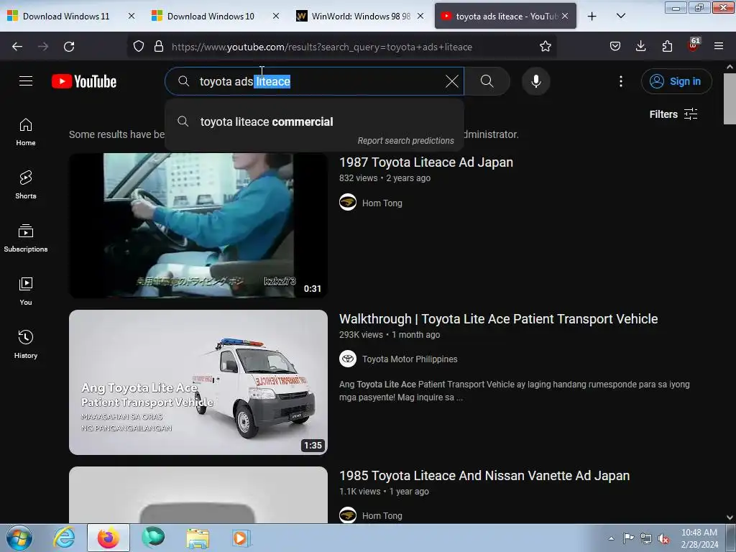Search with your voice microphone
736x552 pixels.
click(535, 81)
